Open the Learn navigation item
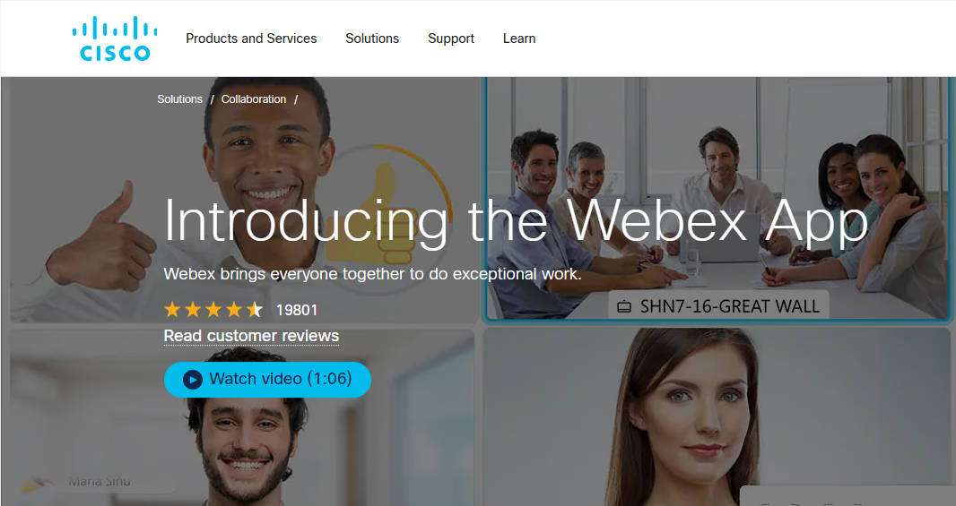Image resolution: width=956 pixels, height=506 pixels. coord(519,39)
